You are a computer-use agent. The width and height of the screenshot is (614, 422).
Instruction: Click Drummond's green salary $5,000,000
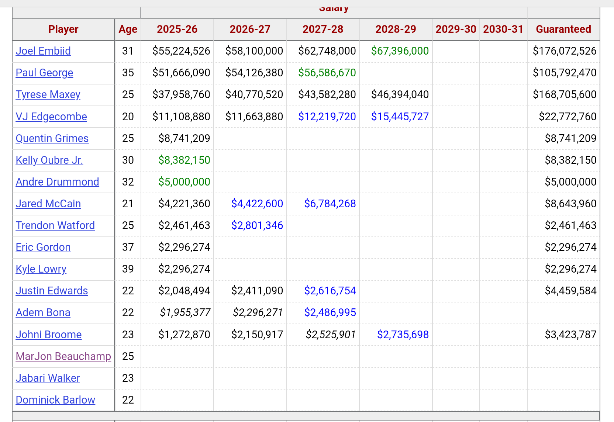click(x=184, y=182)
